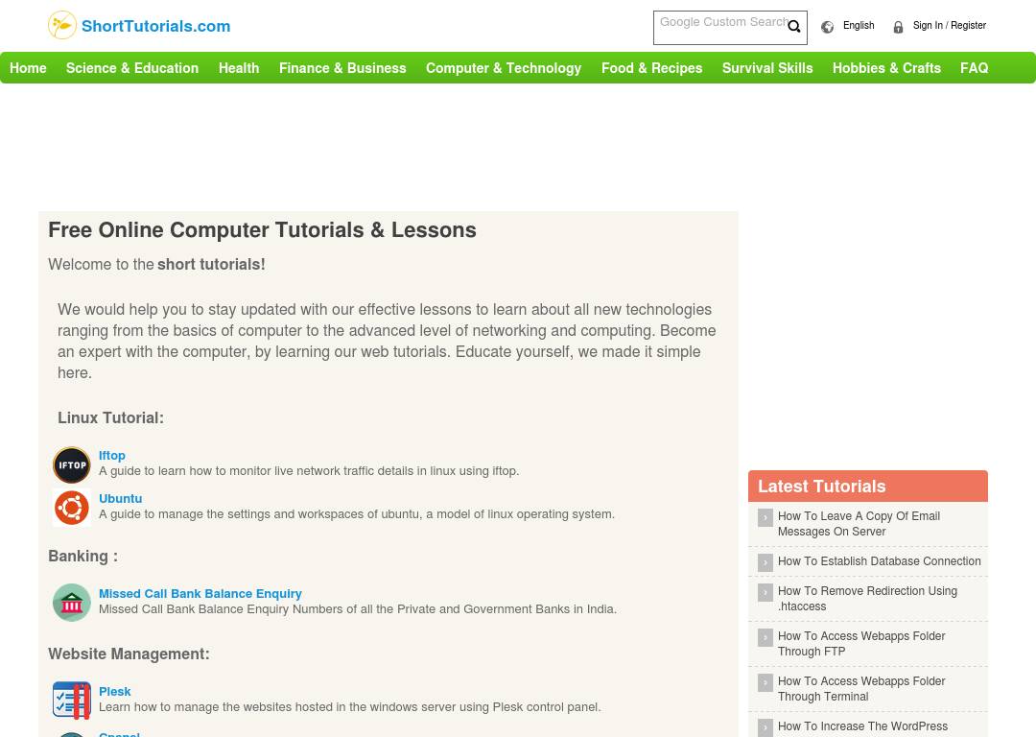This screenshot has height=737, width=1036.
Task: Click the Latest Tutorials header
Action: point(867,486)
